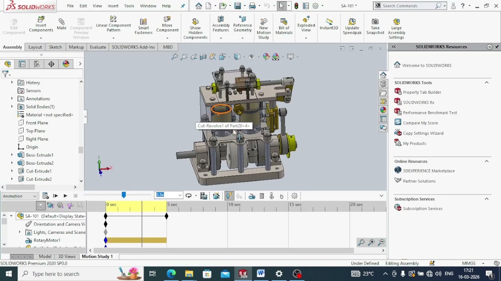
Task: Open the Appearances task pane tab
Action: click(383, 110)
